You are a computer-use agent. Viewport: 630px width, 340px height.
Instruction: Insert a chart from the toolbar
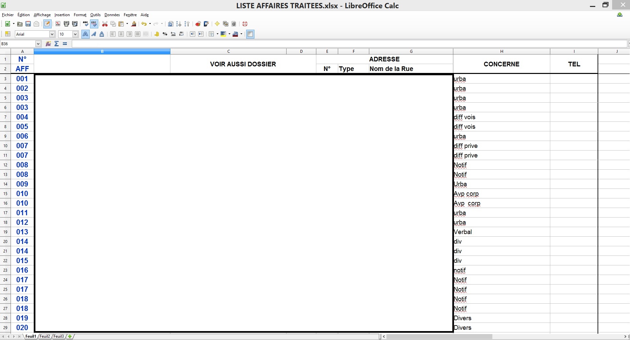coord(198,24)
